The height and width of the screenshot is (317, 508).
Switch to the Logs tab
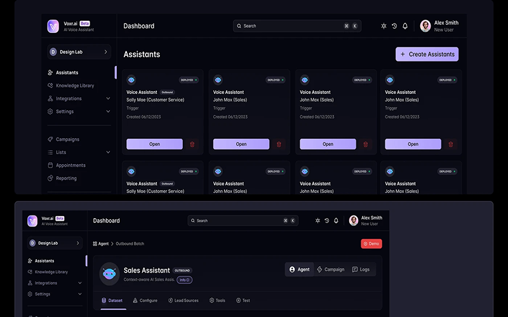pyautogui.click(x=361, y=269)
